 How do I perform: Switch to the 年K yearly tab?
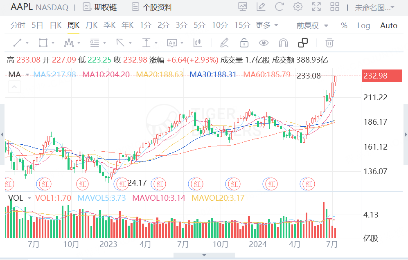pos(127,25)
